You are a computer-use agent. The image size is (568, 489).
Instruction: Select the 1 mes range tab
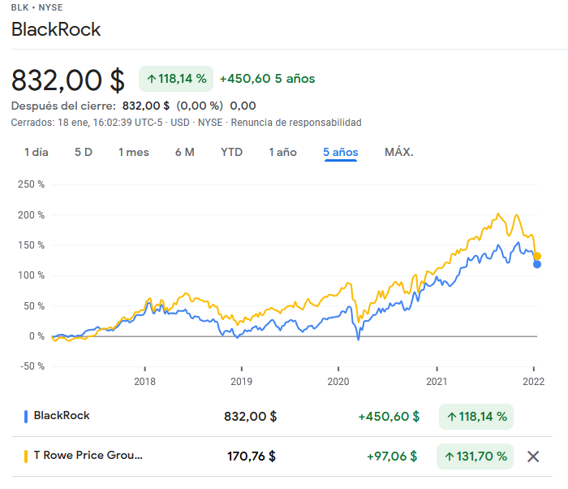[x=134, y=152]
